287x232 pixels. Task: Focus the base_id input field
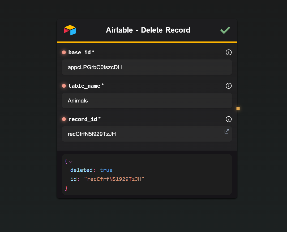tap(147, 67)
